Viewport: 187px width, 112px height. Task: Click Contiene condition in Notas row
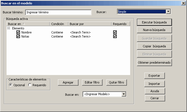point(57,36)
